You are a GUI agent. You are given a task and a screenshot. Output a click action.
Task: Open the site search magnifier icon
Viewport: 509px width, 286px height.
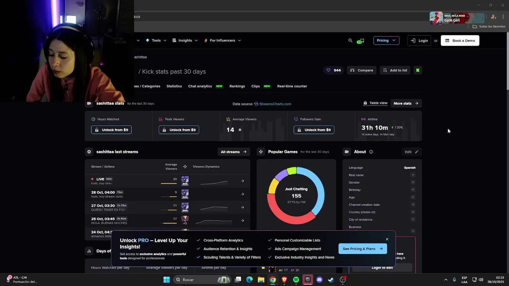(x=350, y=41)
